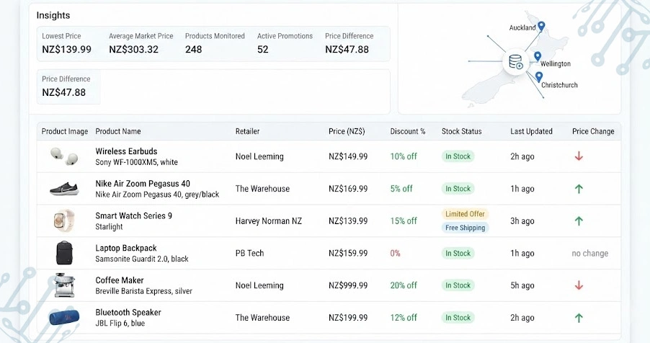Viewport: 650px width, 343px height.
Task: Click Sony WF-1000XM5, white description
Action: tap(136, 162)
